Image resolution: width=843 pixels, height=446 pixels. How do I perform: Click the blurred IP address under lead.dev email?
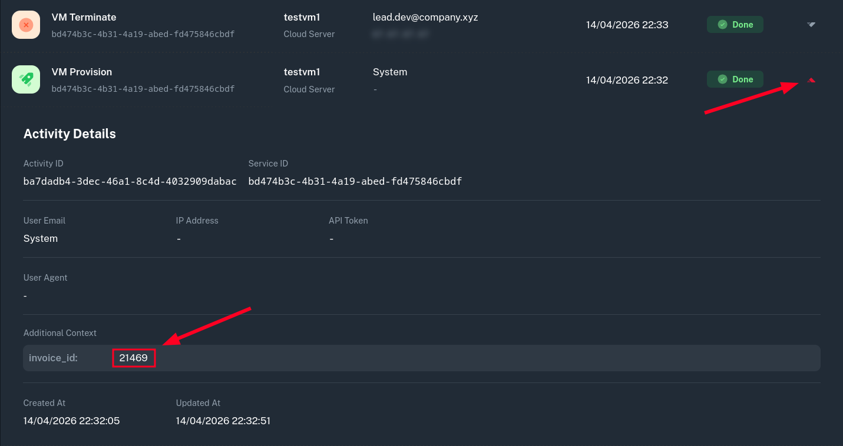click(x=401, y=34)
